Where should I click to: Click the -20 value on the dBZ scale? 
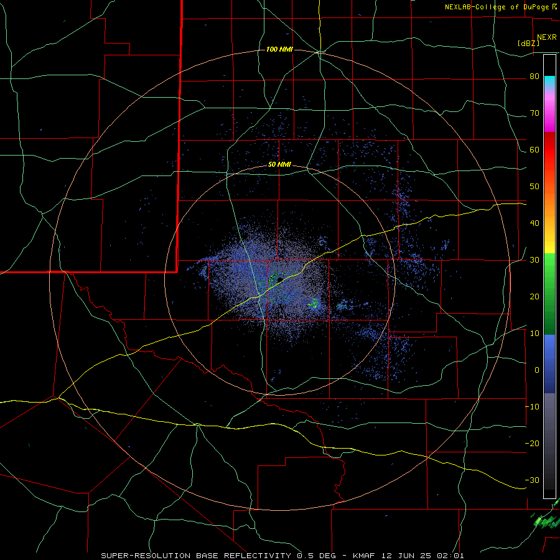(532, 444)
